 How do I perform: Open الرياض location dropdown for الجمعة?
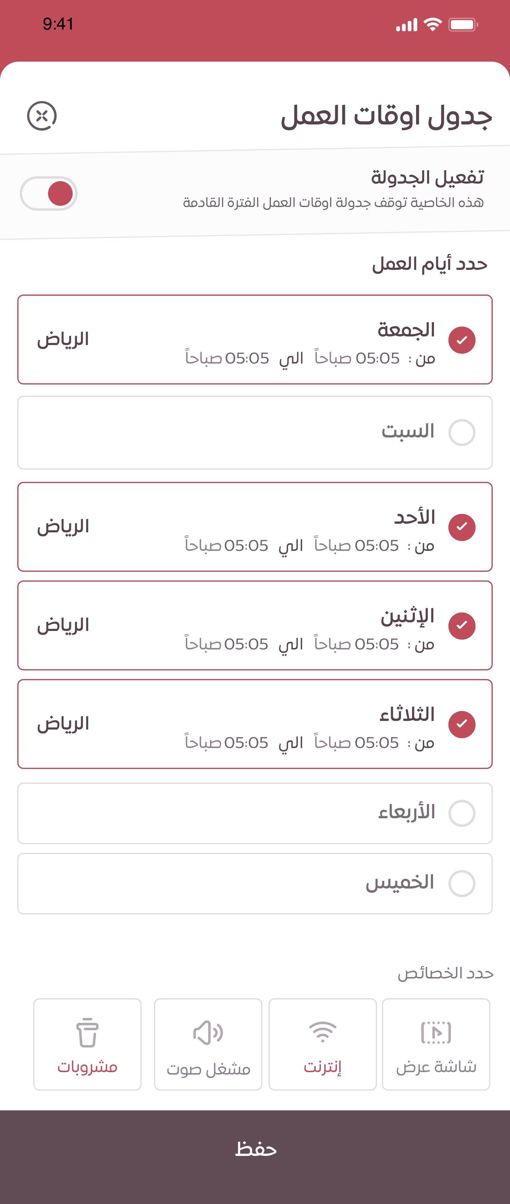(x=63, y=339)
